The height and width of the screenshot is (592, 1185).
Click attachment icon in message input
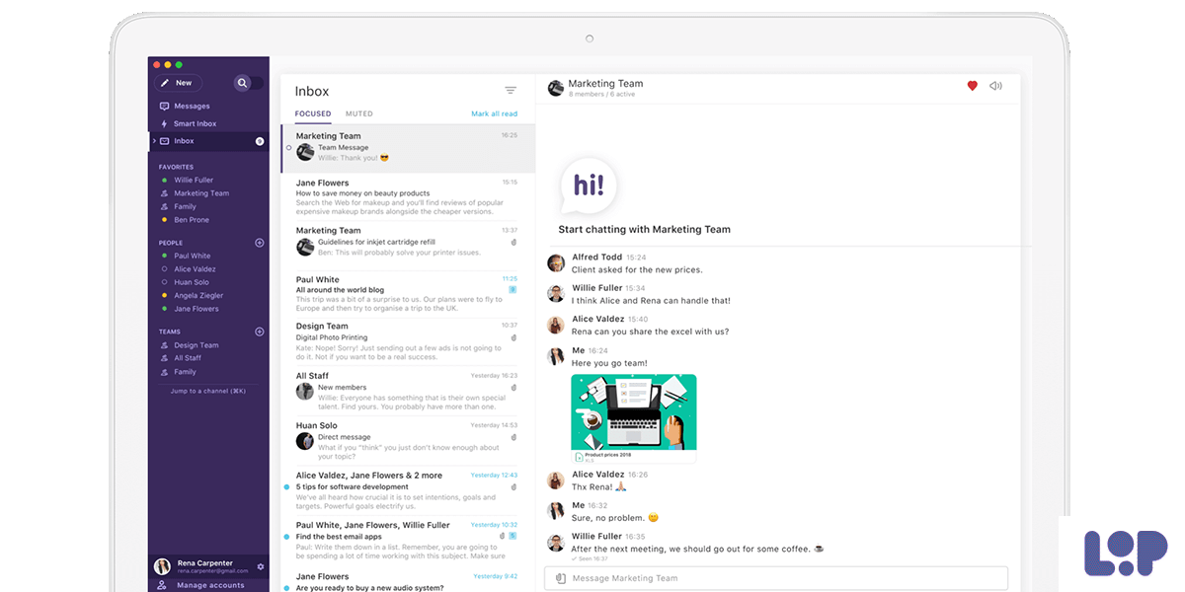[560, 578]
